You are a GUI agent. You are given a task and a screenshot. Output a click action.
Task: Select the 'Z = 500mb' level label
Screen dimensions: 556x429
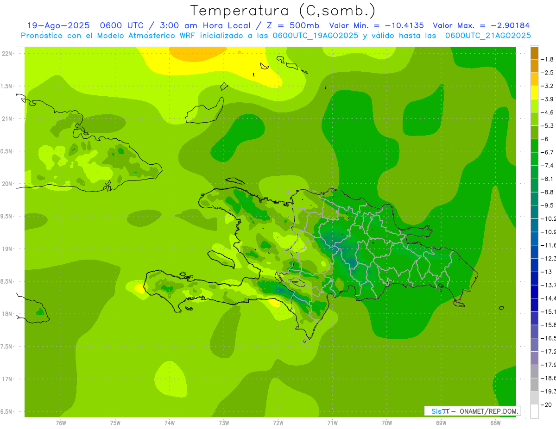(292, 25)
